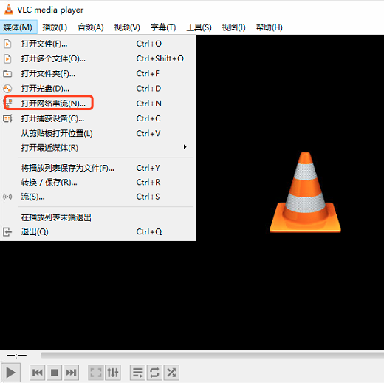Open the 帮助(H) menu
Screen dimensions: 384x383
pyautogui.click(x=269, y=27)
